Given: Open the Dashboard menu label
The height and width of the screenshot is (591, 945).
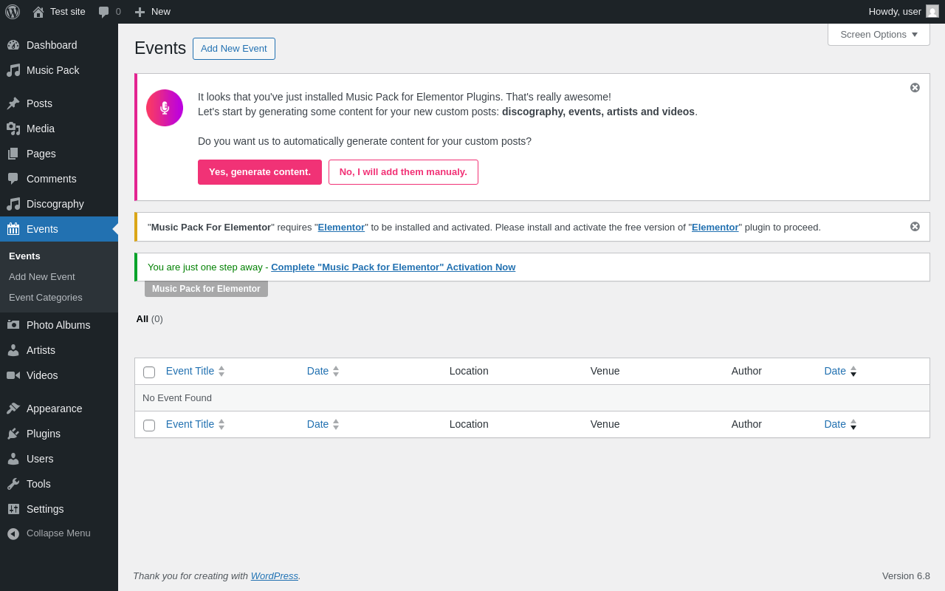Looking at the screenshot, I should [52, 45].
